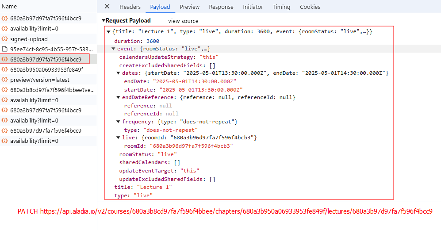Click the icon beside preview?version=latest

tap(4, 80)
